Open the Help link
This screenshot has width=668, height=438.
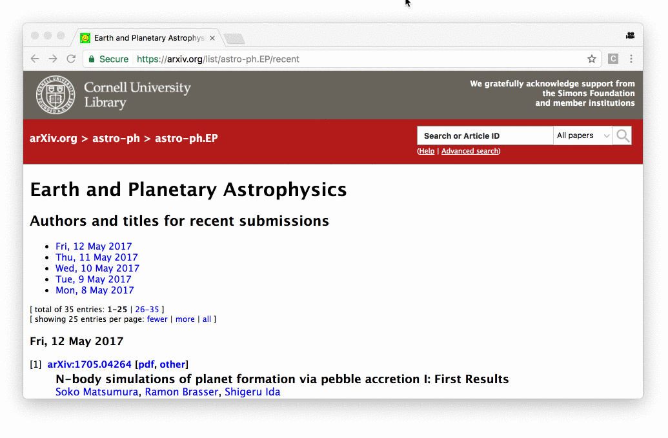pos(427,151)
